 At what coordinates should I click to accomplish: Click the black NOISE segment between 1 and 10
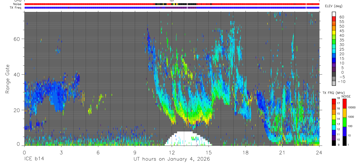pyautogui.click(x=344, y=140)
